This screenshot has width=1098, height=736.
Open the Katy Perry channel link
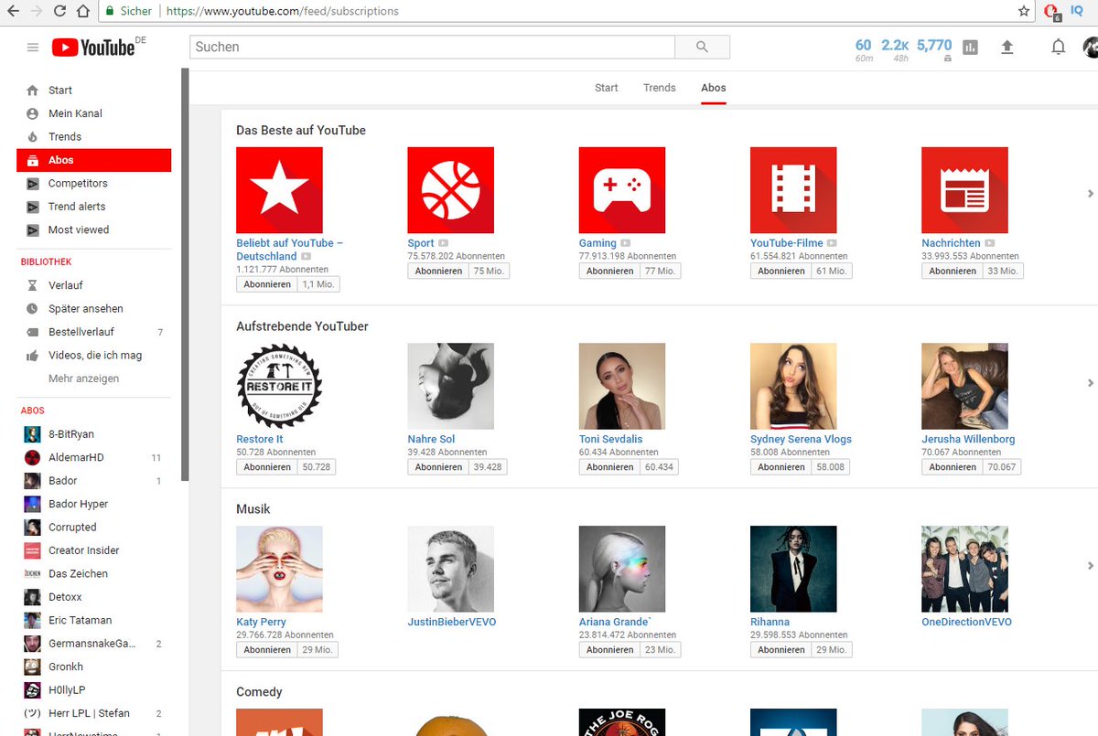pyautogui.click(x=261, y=622)
